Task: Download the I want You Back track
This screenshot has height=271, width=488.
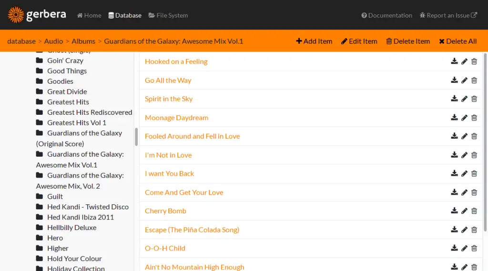Action: 454,173
